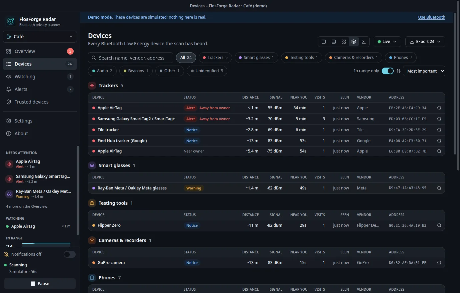The height and width of the screenshot is (293, 460).
Task: Click the Alert badge on Samsung Galaxy SmartTag2
Action: pos(190,119)
